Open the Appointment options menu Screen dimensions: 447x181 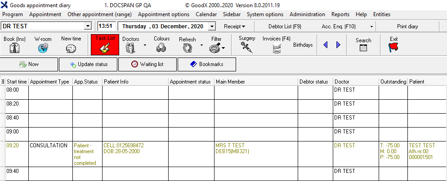click(163, 14)
